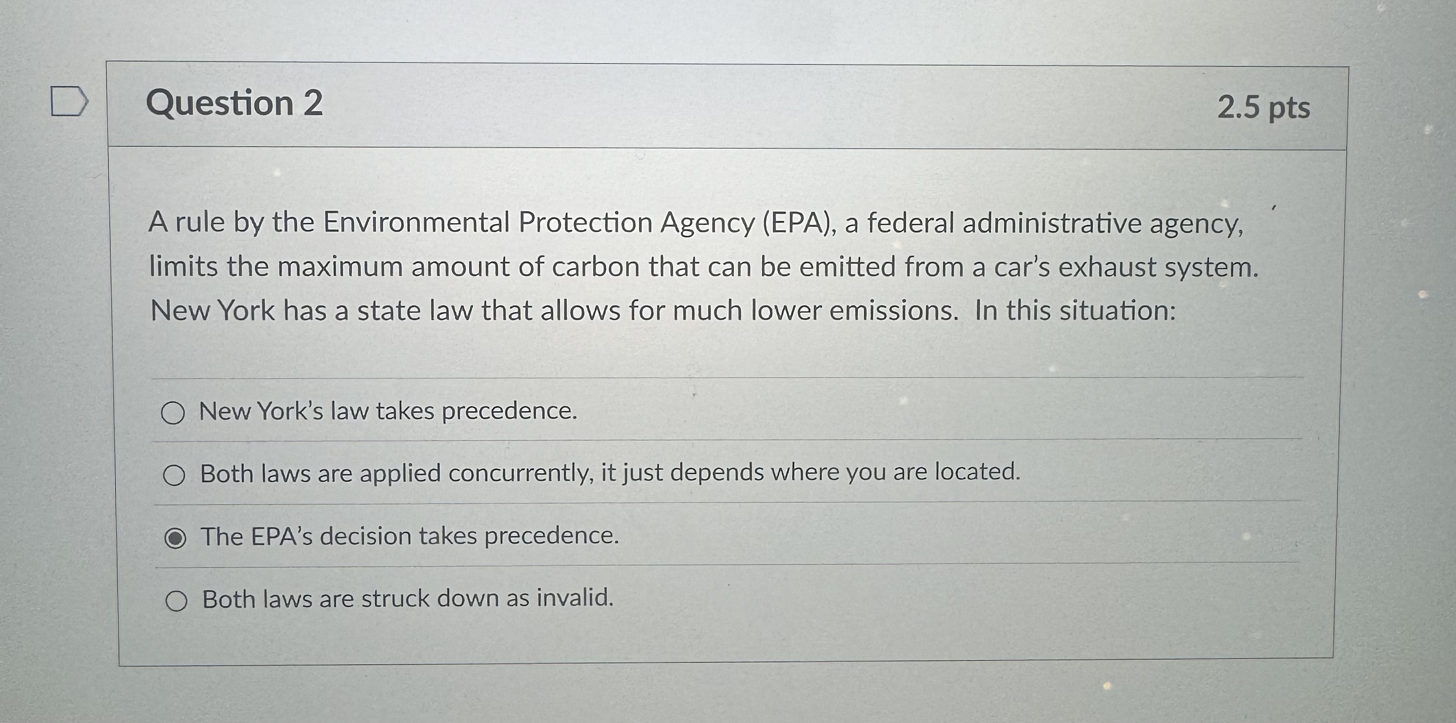Screen dimensions: 1456x723
Task: Choose 'Both laws are applied concurrently' answer
Action: tap(175, 475)
